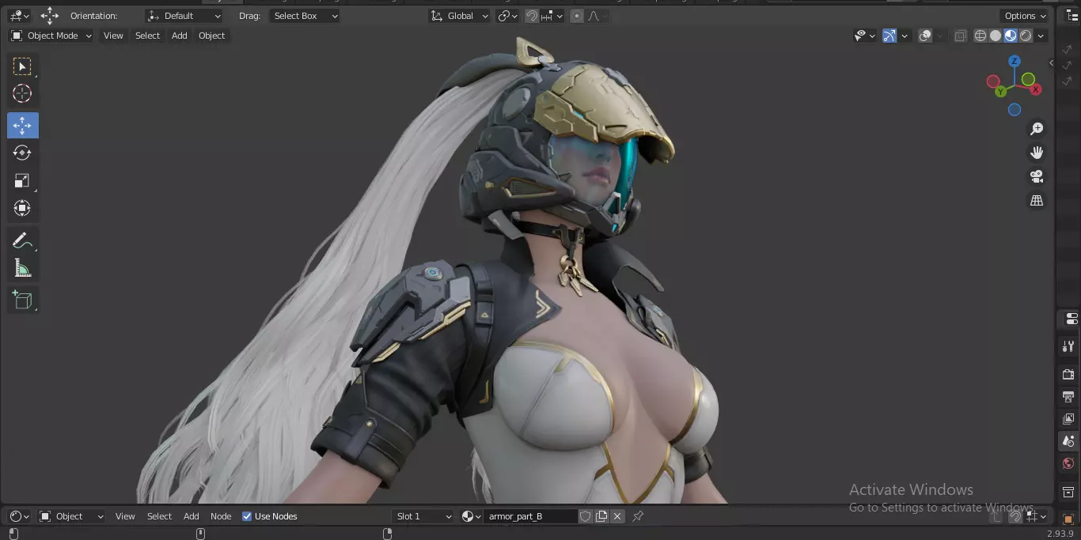Select the Add Cube tool
1081x540 pixels.
point(22,300)
